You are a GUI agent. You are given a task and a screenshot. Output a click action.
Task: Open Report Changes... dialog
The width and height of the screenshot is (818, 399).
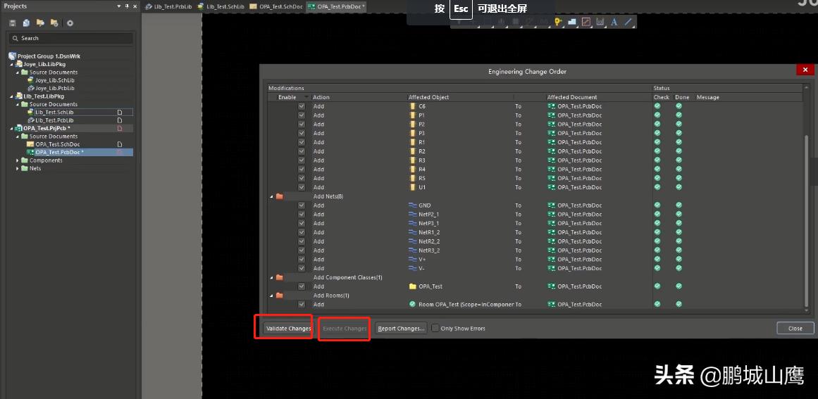coord(401,329)
